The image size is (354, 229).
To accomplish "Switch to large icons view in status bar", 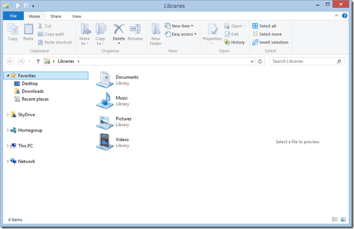I will (343, 219).
